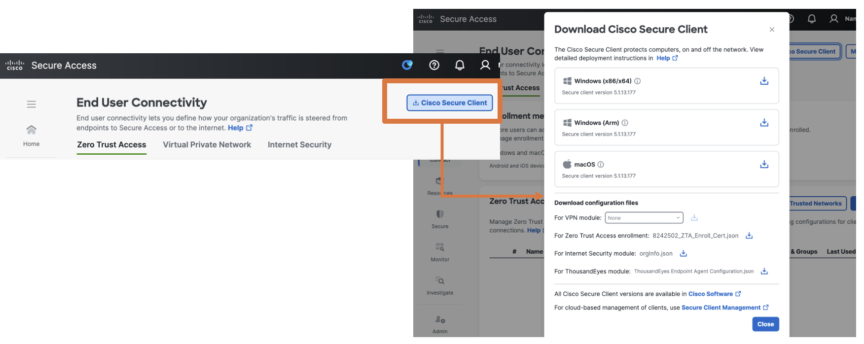Open Secure Client Management link
Viewport: 864px width, 344px height.
725,308
